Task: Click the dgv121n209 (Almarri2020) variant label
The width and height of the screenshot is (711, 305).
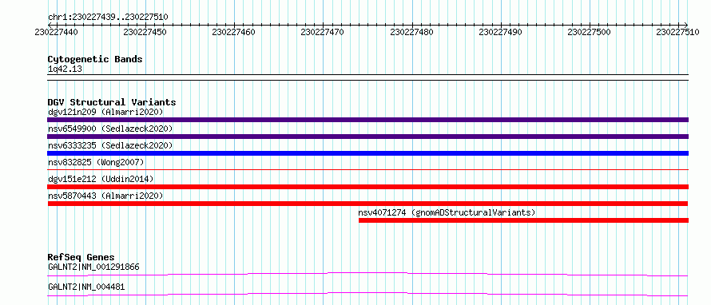Action: coord(105,112)
